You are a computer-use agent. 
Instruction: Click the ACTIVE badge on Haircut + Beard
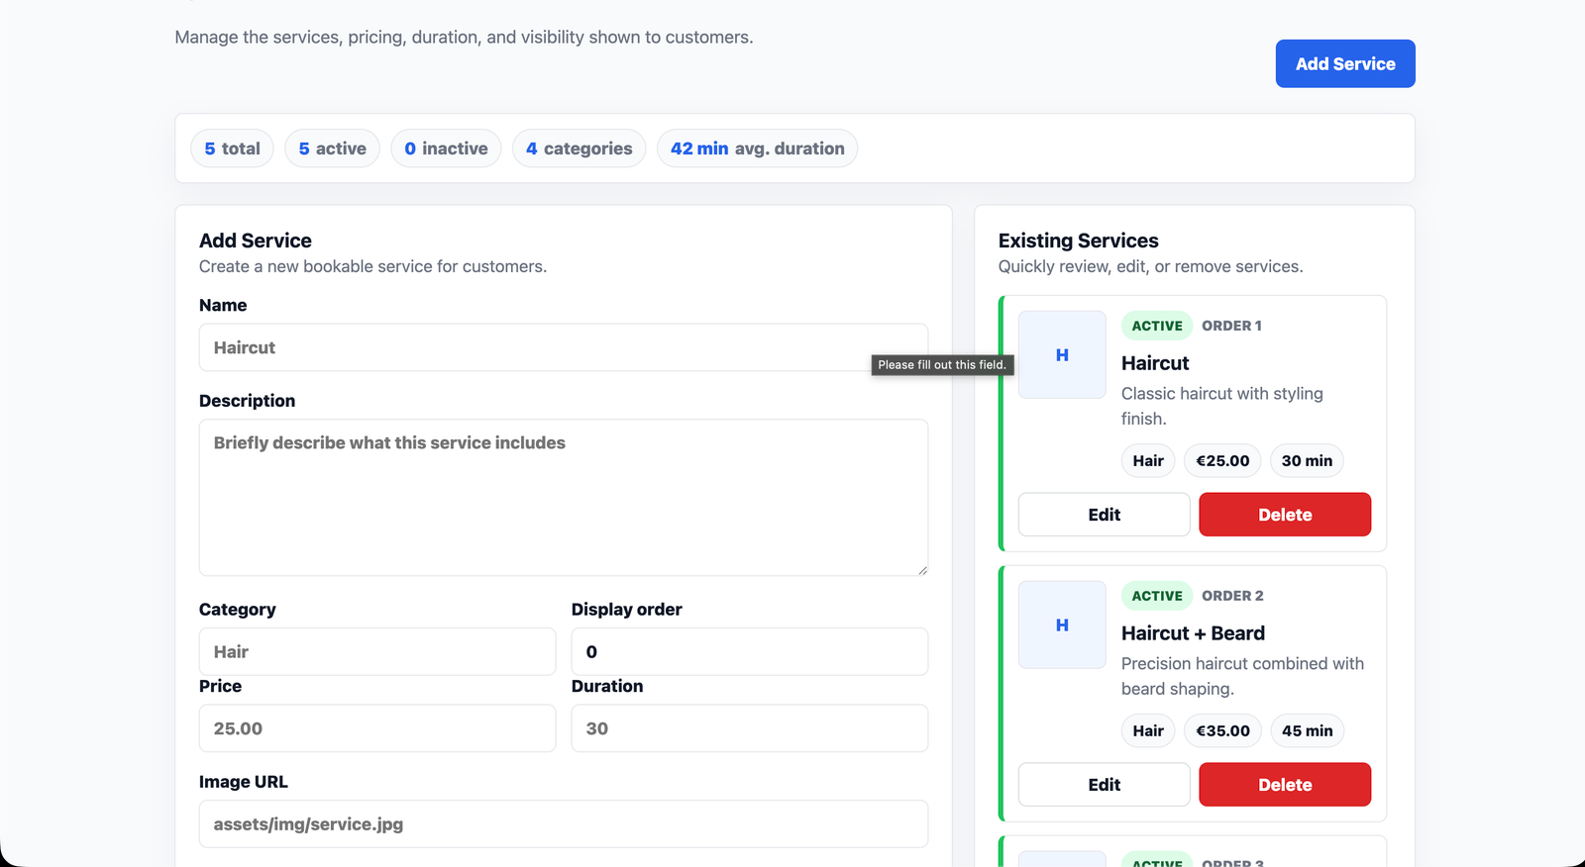tap(1157, 596)
